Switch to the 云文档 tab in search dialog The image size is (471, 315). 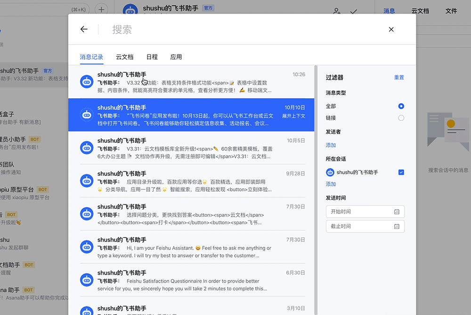125,57
